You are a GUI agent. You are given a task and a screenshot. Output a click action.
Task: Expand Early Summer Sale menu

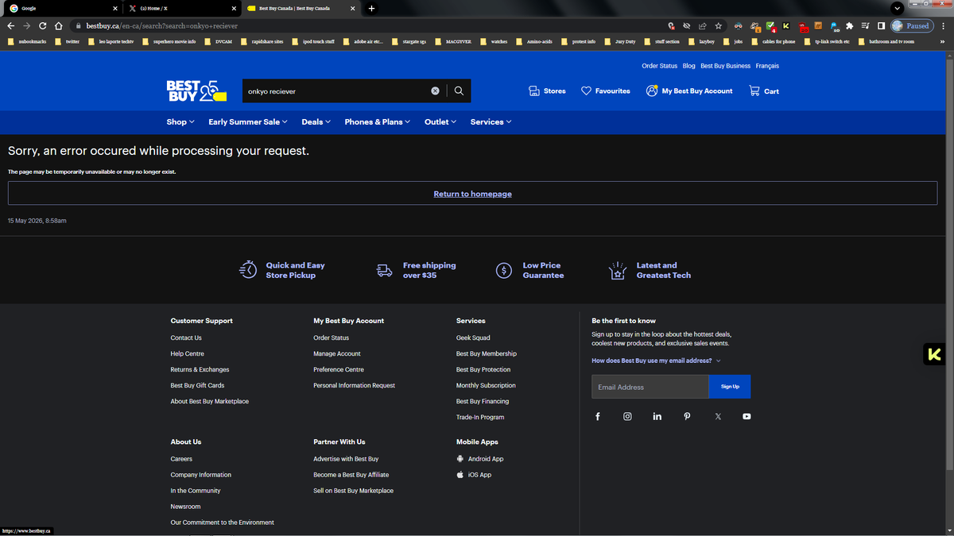pos(248,121)
